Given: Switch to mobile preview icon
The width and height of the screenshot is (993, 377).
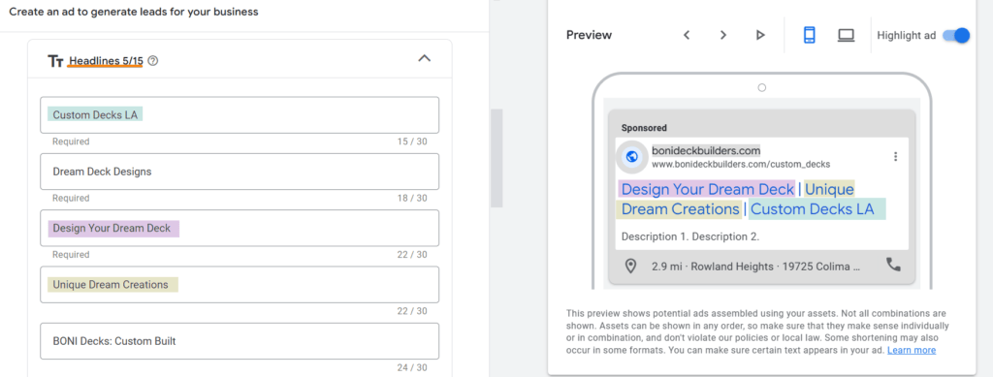Looking at the screenshot, I should click(810, 36).
